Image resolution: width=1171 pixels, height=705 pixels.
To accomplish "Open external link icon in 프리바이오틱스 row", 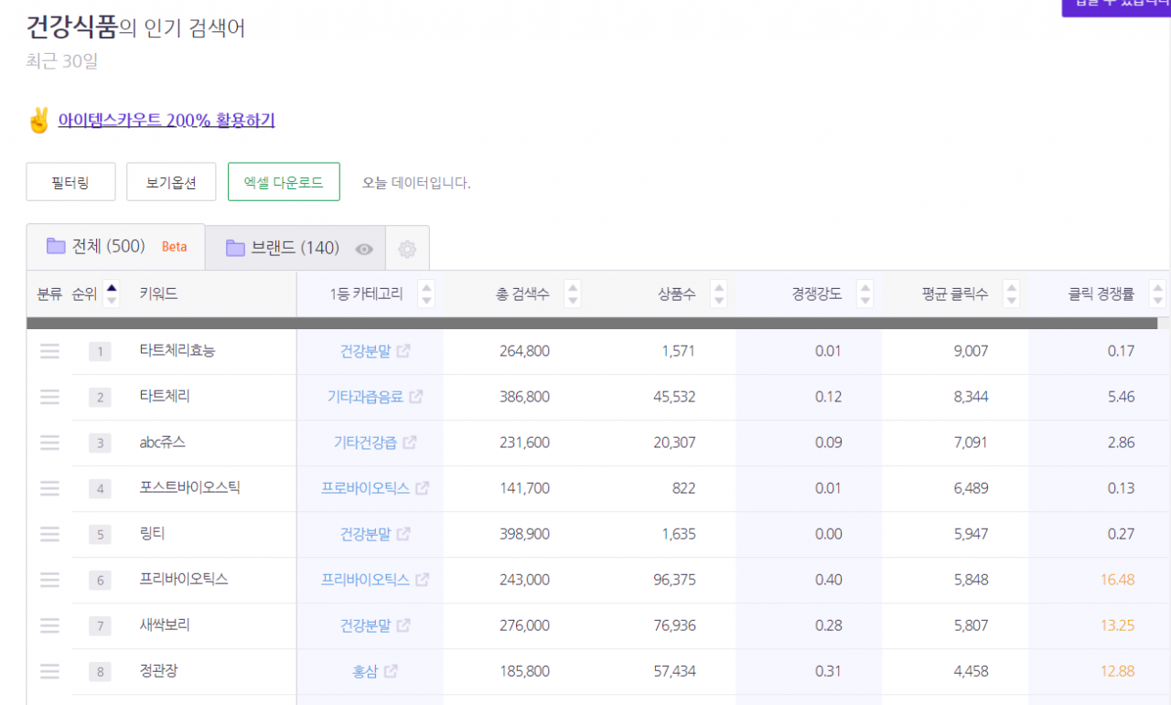I will (x=422, y=580).
